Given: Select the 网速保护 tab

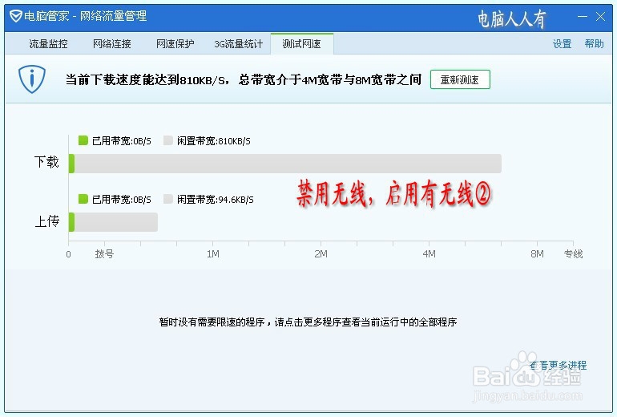Looking at the screenshot, I should point(175,44).
